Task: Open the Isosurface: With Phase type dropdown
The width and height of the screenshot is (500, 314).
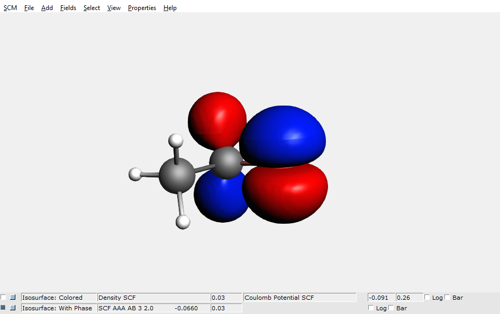Action: point(58,308)
